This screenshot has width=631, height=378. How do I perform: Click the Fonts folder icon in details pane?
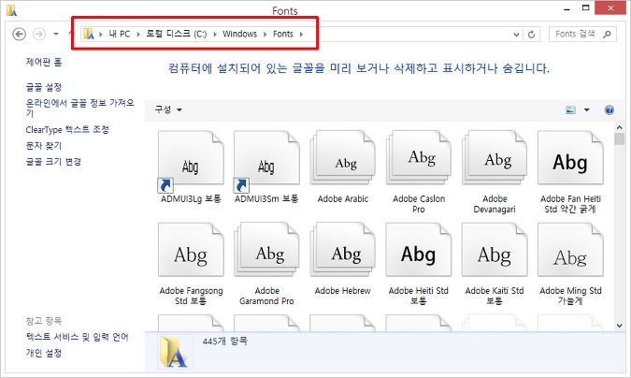pyautogui.click(x=174, y=352)
